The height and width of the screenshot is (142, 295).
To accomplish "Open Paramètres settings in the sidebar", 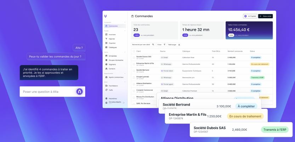I will [x=112, y=98].
